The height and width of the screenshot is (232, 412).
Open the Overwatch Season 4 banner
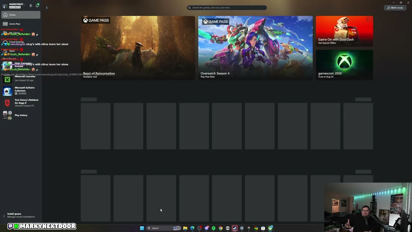[255, 48]
